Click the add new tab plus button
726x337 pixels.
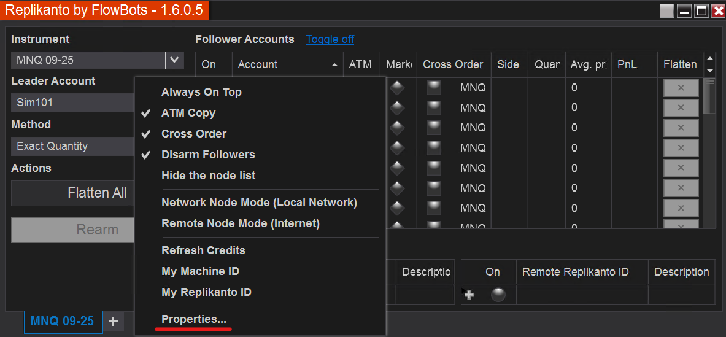pos(113,321)
